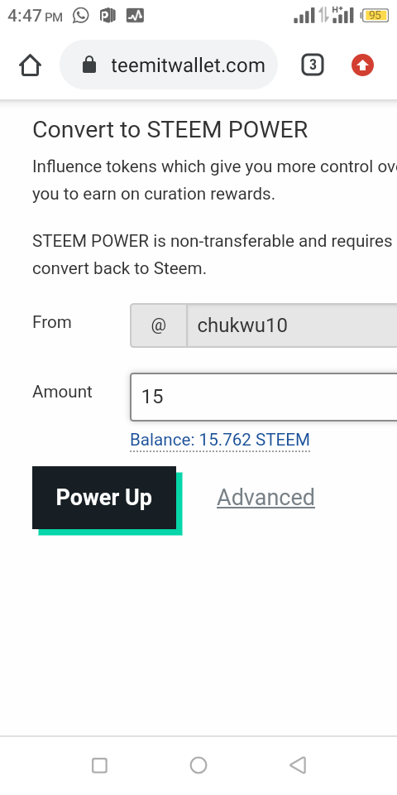Tap the teemitwallet.com address bar
The image size is (397, 795).
point(169,65)
